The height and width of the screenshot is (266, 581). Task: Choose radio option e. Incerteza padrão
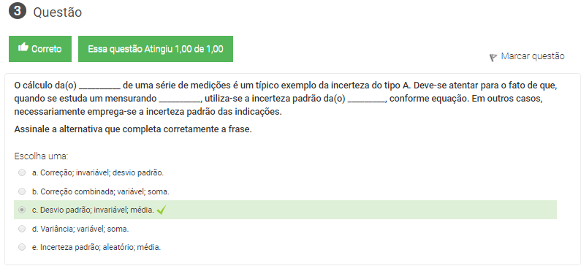pos(22,247)
